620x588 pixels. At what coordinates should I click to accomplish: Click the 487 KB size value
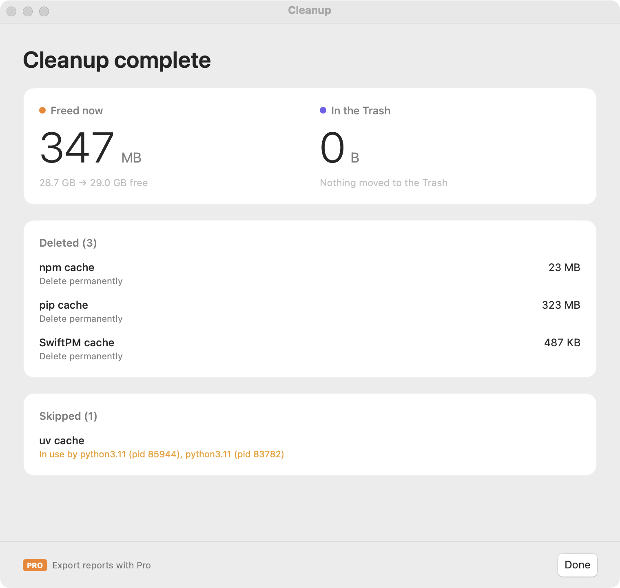point(562,343)
